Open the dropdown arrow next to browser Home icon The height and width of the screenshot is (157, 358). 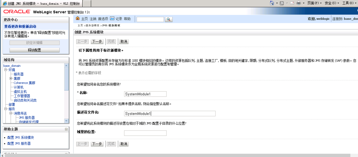pyautogui.click(x=277, y=3)
